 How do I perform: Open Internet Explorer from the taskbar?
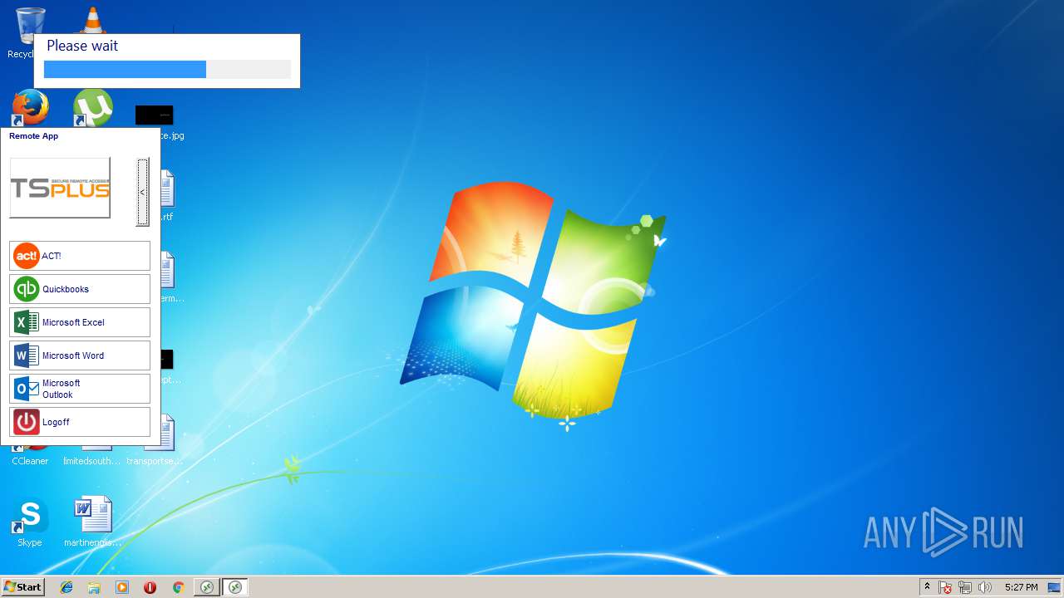[66, 587]
